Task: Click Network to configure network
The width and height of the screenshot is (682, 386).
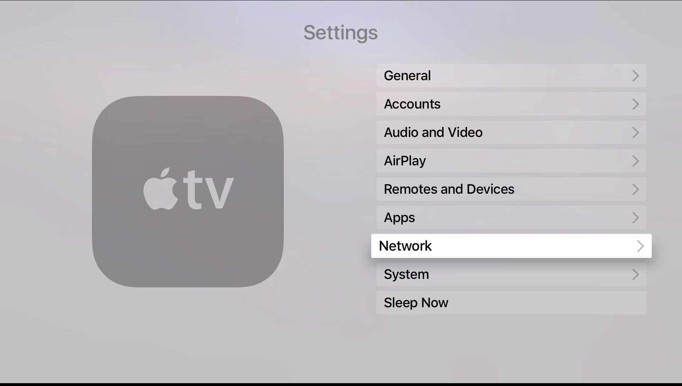Action: [511, 246]
